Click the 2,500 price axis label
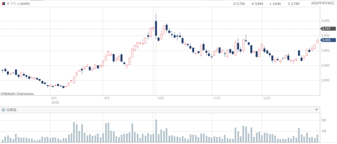The height and width of the screenshot is (144, 337). click(326, 65)
